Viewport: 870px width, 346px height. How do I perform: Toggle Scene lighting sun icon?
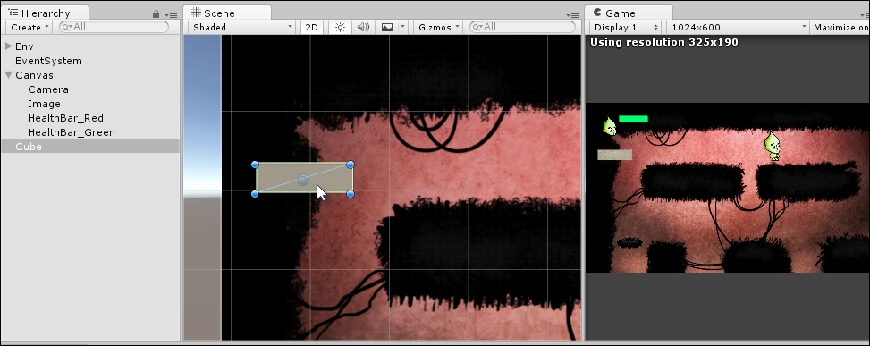[x=340, y=27]
